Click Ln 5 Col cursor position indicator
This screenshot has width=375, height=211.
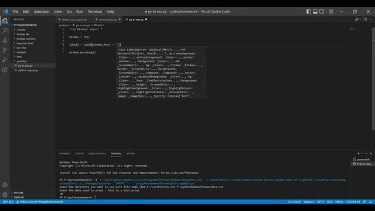[x=294, y=202]
